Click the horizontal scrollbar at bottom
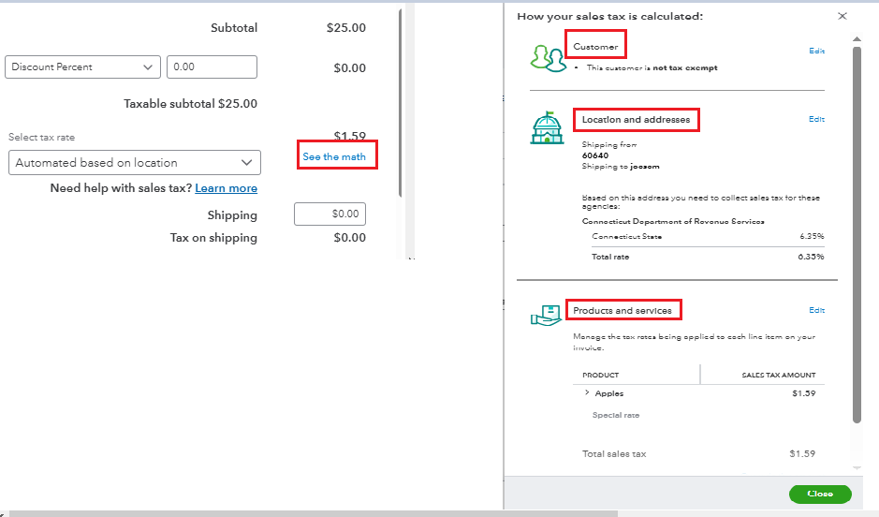 point(314,513)
